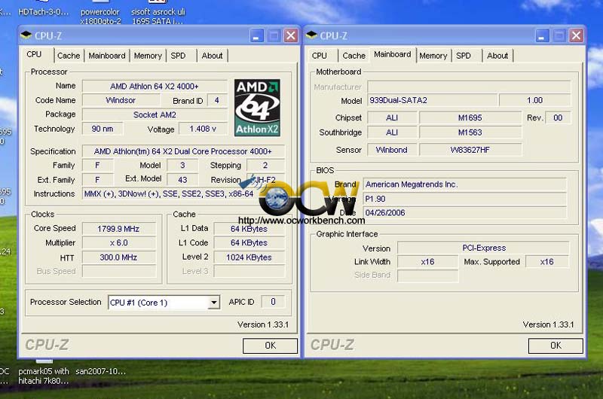Image resolution: width=603 pixels, height=399 pixels.
Task: Click the motherboard model 939Dual-SATA2
Action: point(432,100)
